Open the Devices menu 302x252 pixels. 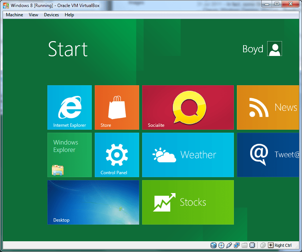click(51, 15)
